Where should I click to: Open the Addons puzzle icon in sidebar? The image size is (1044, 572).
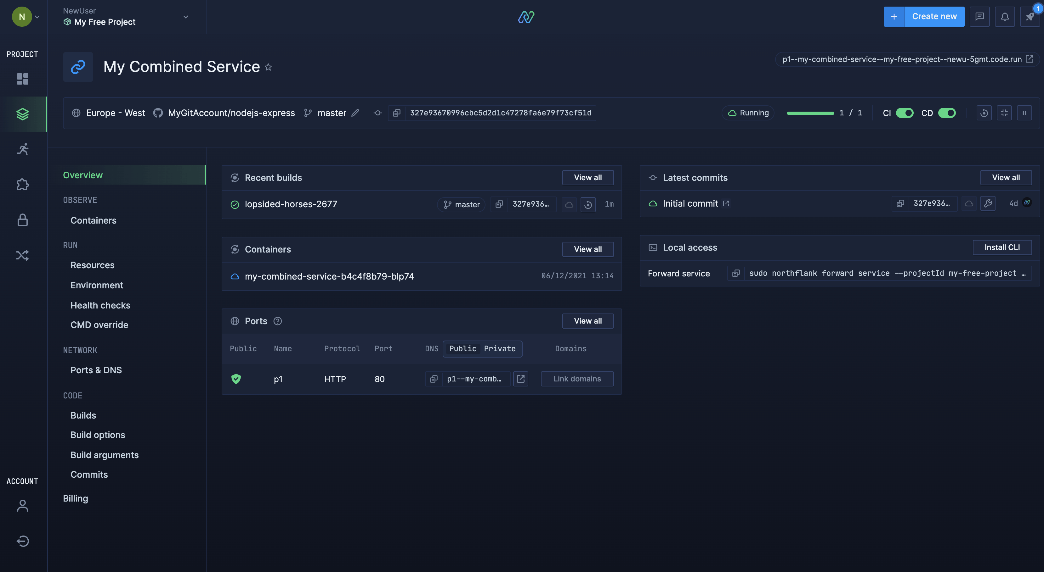coord(23,185)
